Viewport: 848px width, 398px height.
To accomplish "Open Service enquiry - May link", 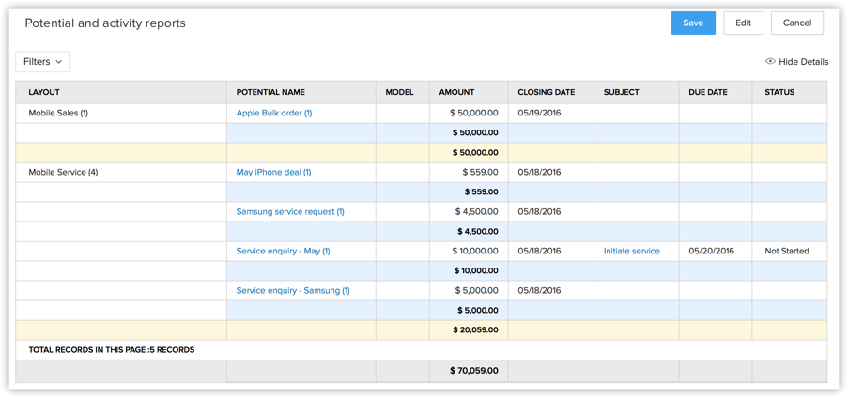I will (283, 251).
